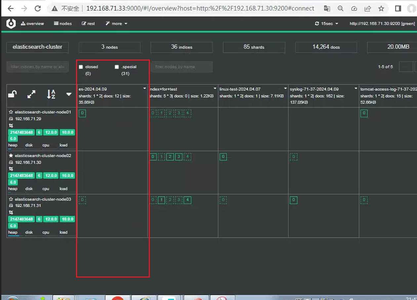
Task: Toggle the .special indices checkbox
Action: pos(117,67)
